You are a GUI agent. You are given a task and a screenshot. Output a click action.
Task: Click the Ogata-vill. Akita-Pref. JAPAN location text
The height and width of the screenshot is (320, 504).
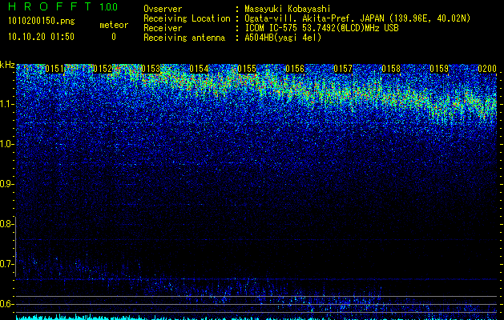pos(357,18)
